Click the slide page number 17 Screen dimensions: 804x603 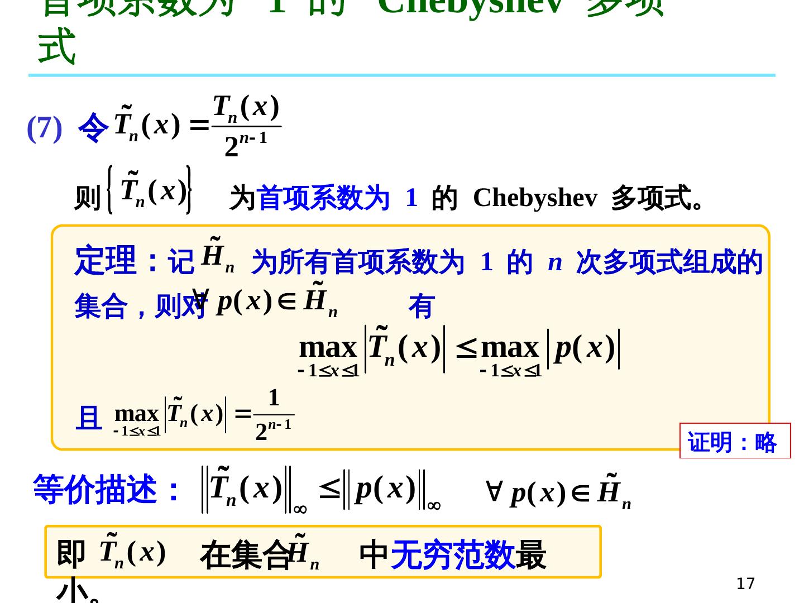click(745, 583)
